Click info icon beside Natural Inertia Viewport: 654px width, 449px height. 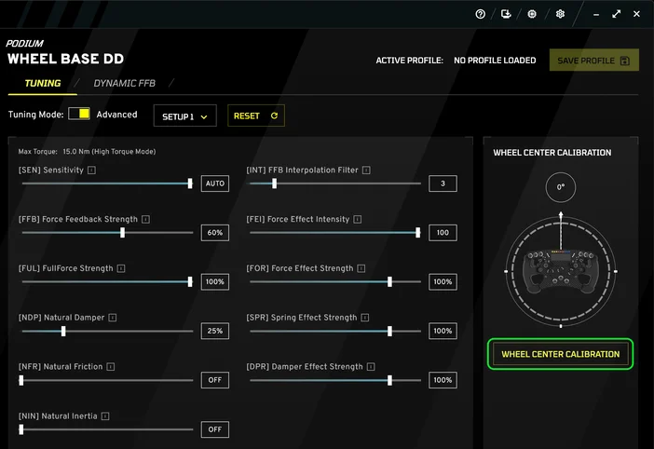(105, 416)
